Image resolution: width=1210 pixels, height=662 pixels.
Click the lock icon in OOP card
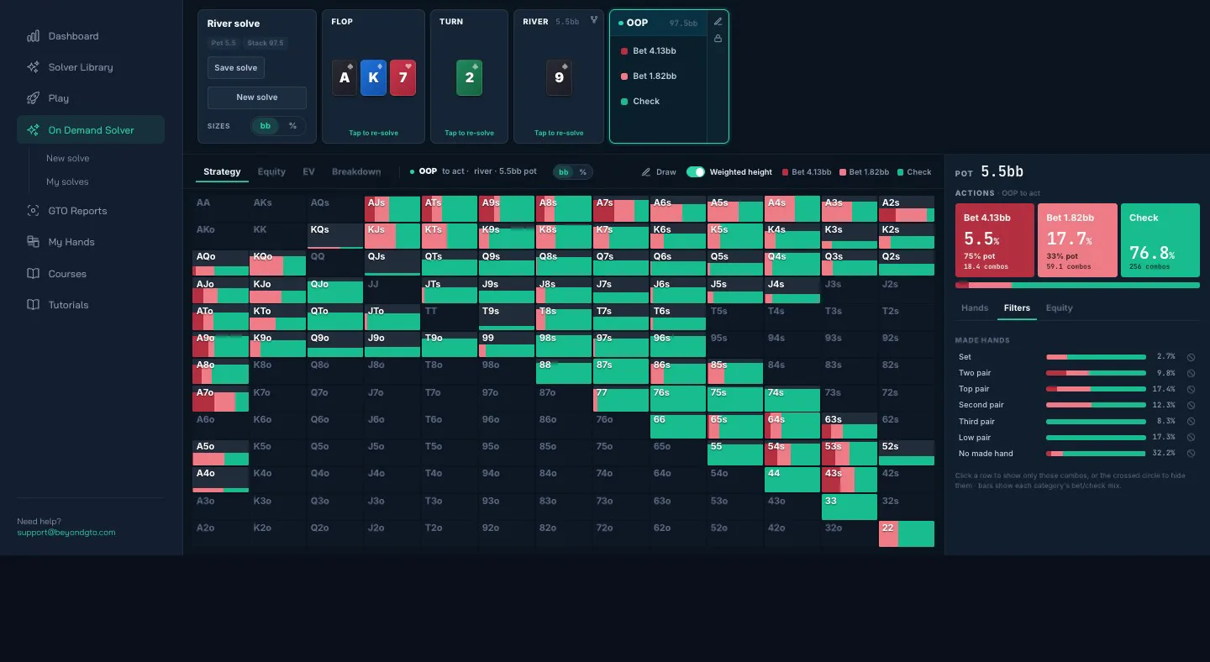click(x=718, y=39)
